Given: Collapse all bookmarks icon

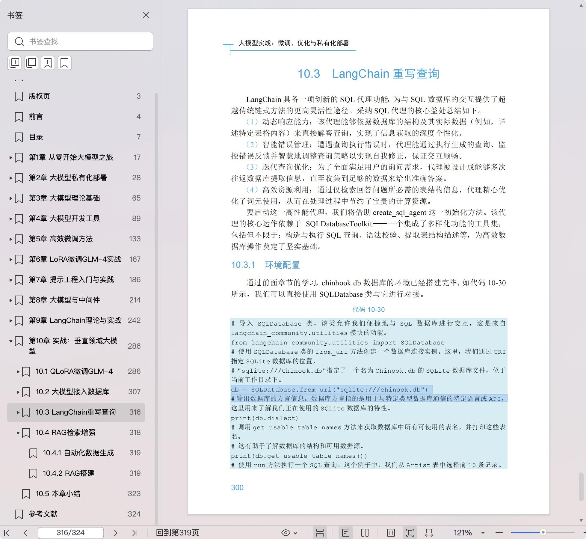Looking at the screenshot, I should point(31,63).
